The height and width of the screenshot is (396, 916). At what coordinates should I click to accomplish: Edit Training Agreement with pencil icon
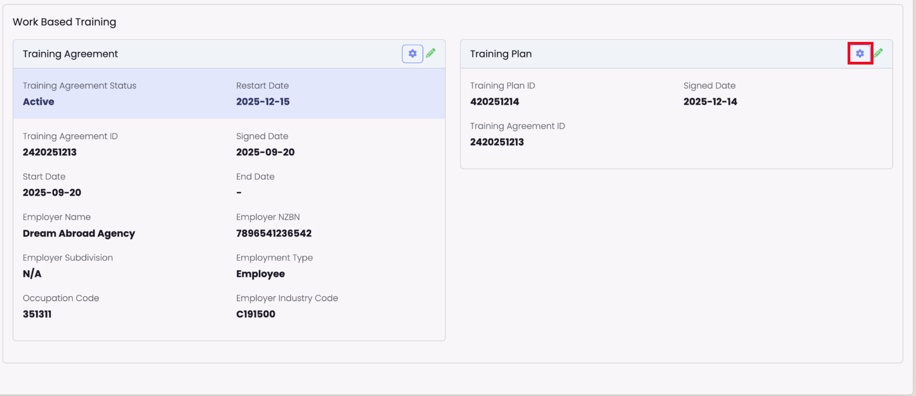pyautogui.click(x=431, y=53)
